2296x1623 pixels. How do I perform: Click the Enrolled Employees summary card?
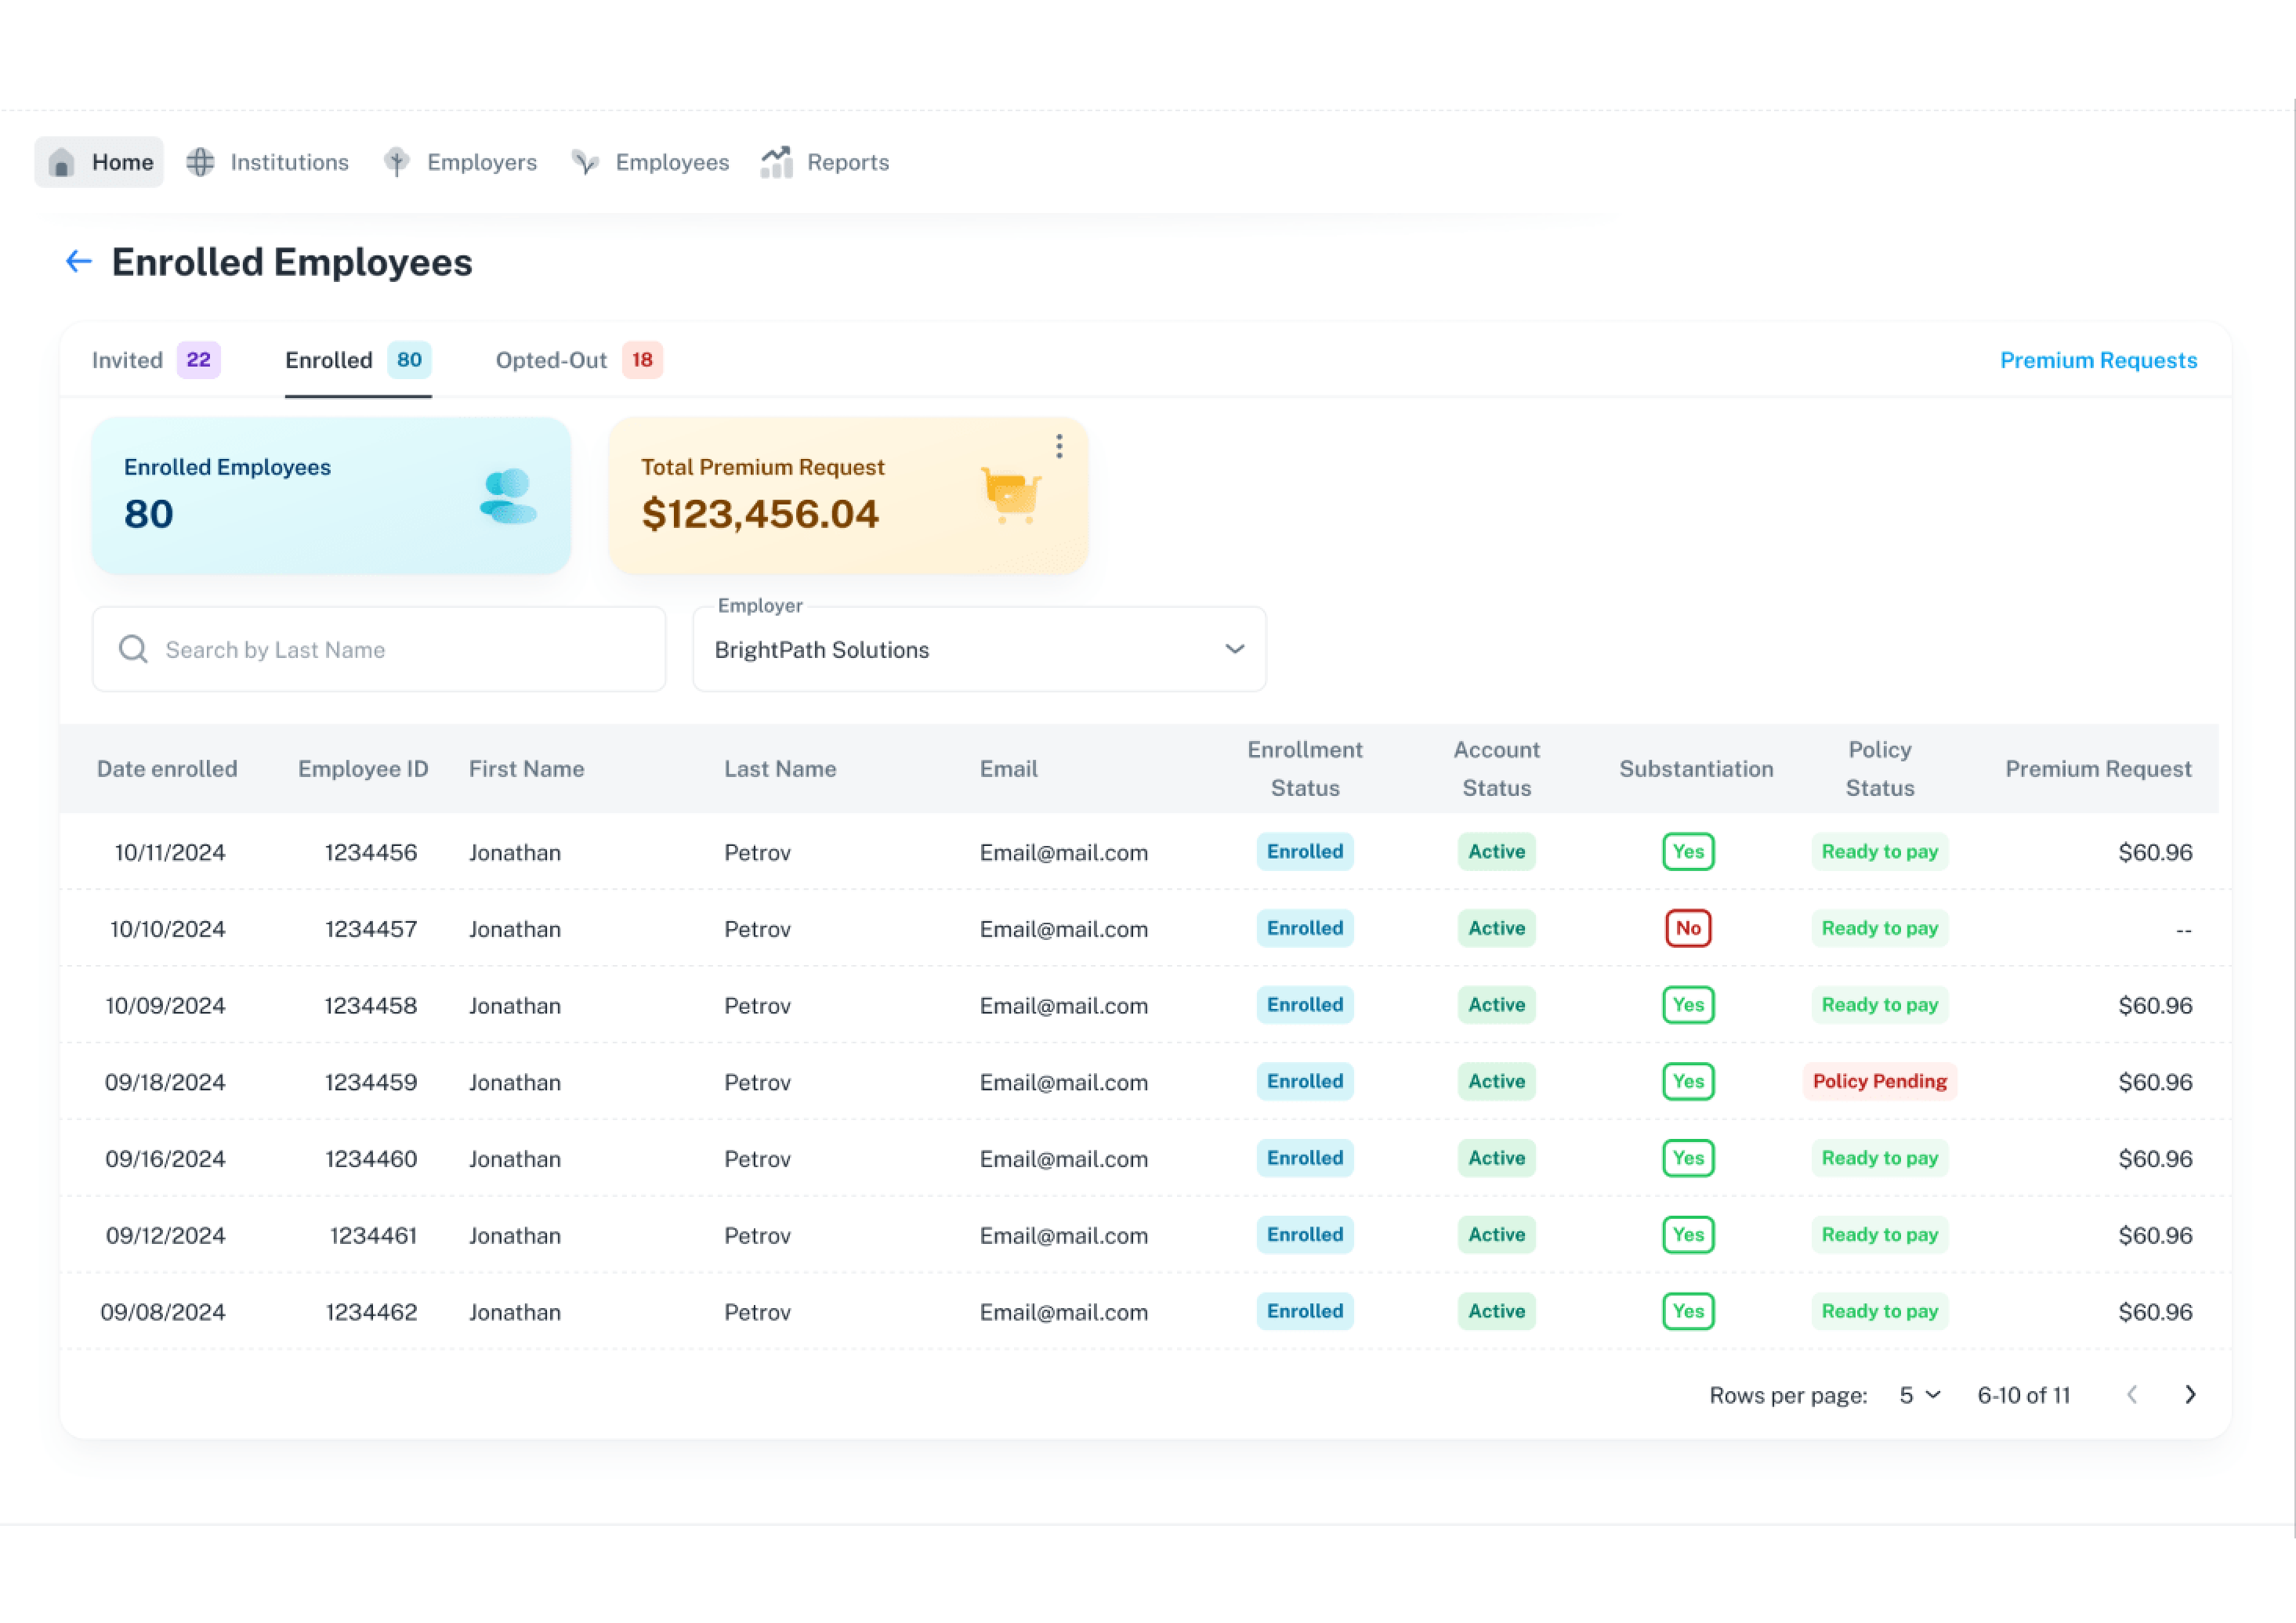[331, 496]
